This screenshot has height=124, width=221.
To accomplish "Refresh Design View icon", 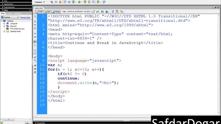I will pos(113,12).
